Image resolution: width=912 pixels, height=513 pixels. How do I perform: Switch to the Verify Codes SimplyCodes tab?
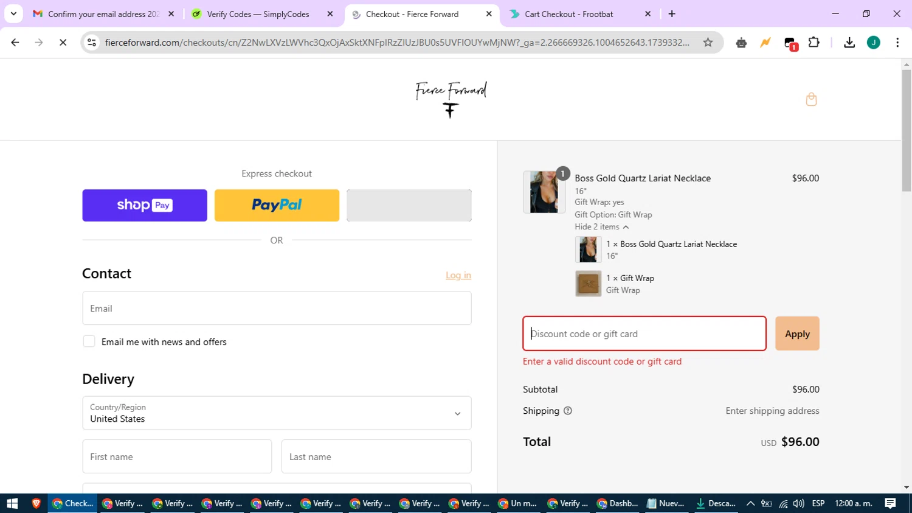click(x=258, y=14)
